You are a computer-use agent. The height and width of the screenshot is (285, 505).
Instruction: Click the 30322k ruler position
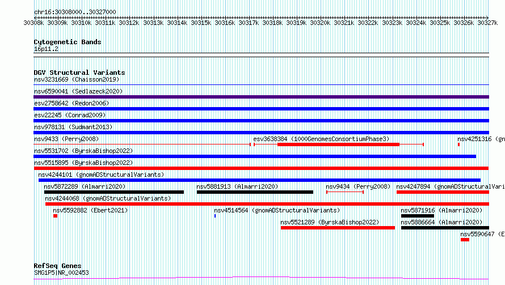[368, 23]
